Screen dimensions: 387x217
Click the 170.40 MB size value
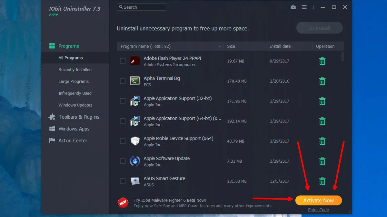237,81
